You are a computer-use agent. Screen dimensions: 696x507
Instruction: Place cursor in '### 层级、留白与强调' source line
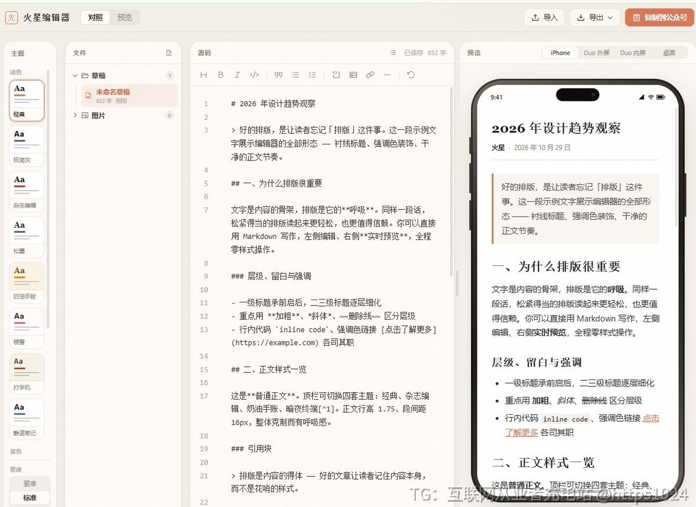[271, 276]
